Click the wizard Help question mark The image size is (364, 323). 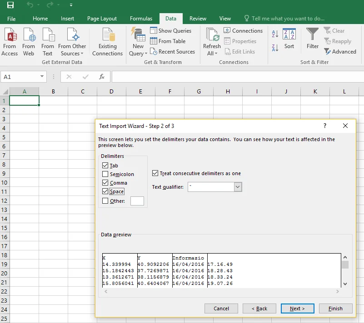pos(325,126)
